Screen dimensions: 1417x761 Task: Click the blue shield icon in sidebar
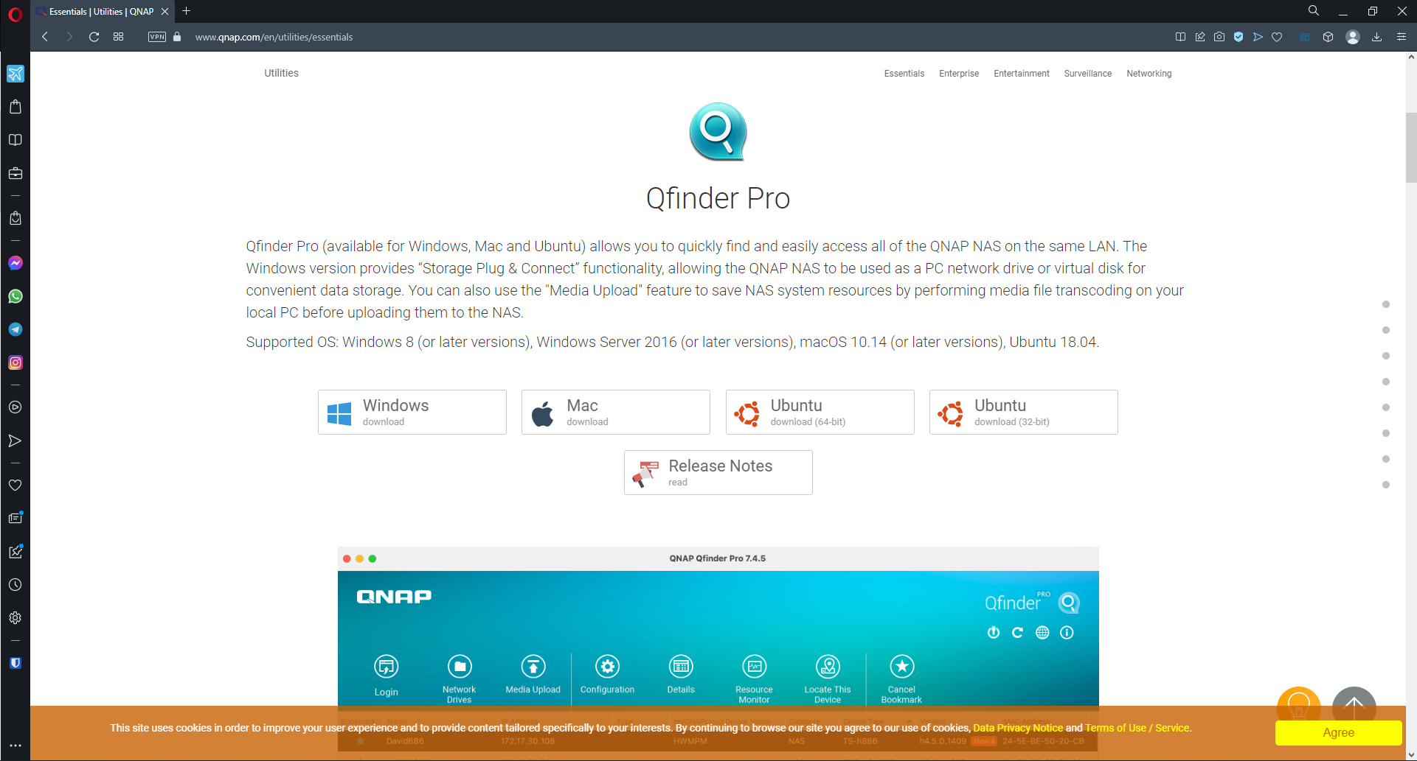coord(15,663)
